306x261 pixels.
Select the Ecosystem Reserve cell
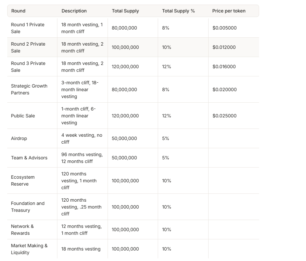[x=23, y=181]
